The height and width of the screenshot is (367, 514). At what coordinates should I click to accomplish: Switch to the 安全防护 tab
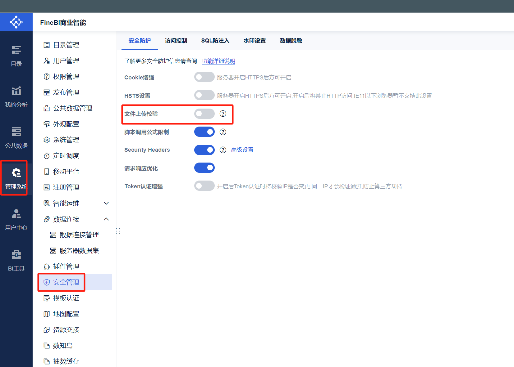click(140, 41)
